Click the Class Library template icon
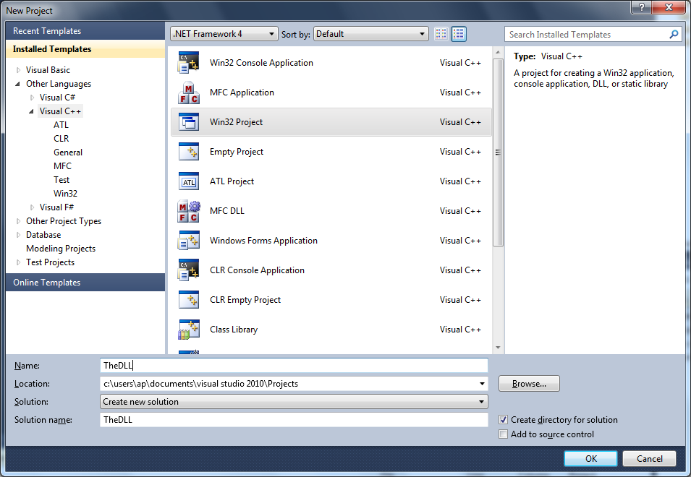The image size is (691, 477). (189, 330)
